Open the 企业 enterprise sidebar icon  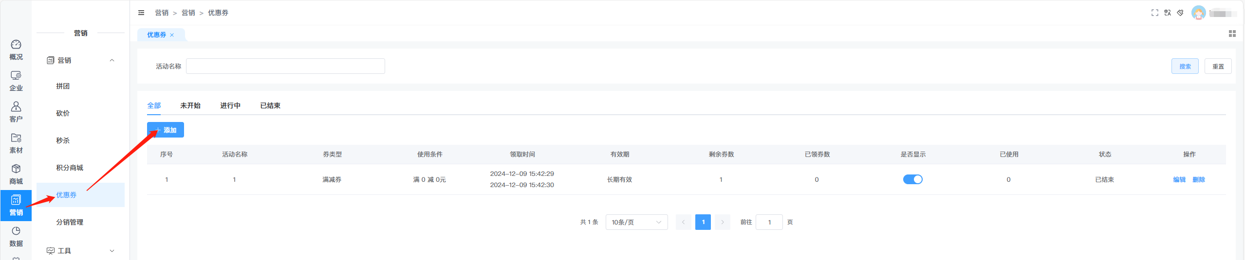(16, 81)
